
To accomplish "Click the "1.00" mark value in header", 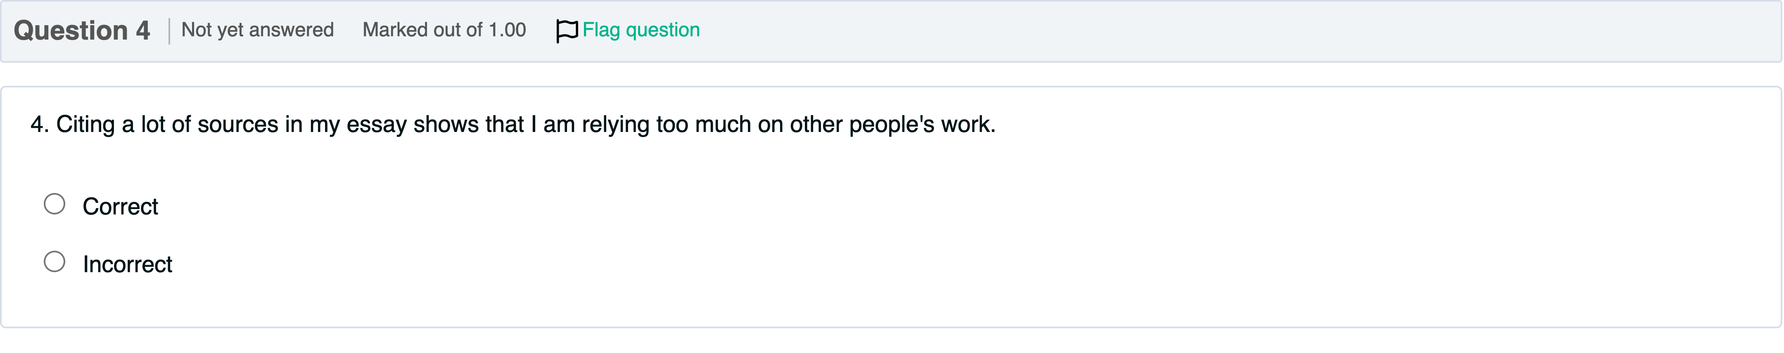I will 507,30.
